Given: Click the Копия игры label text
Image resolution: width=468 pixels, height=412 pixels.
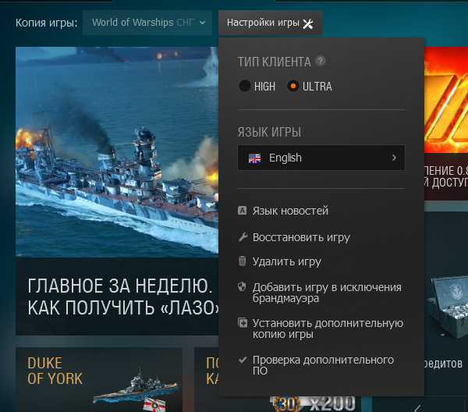Looking at the screenshot, I should click(x=46, y=23).
